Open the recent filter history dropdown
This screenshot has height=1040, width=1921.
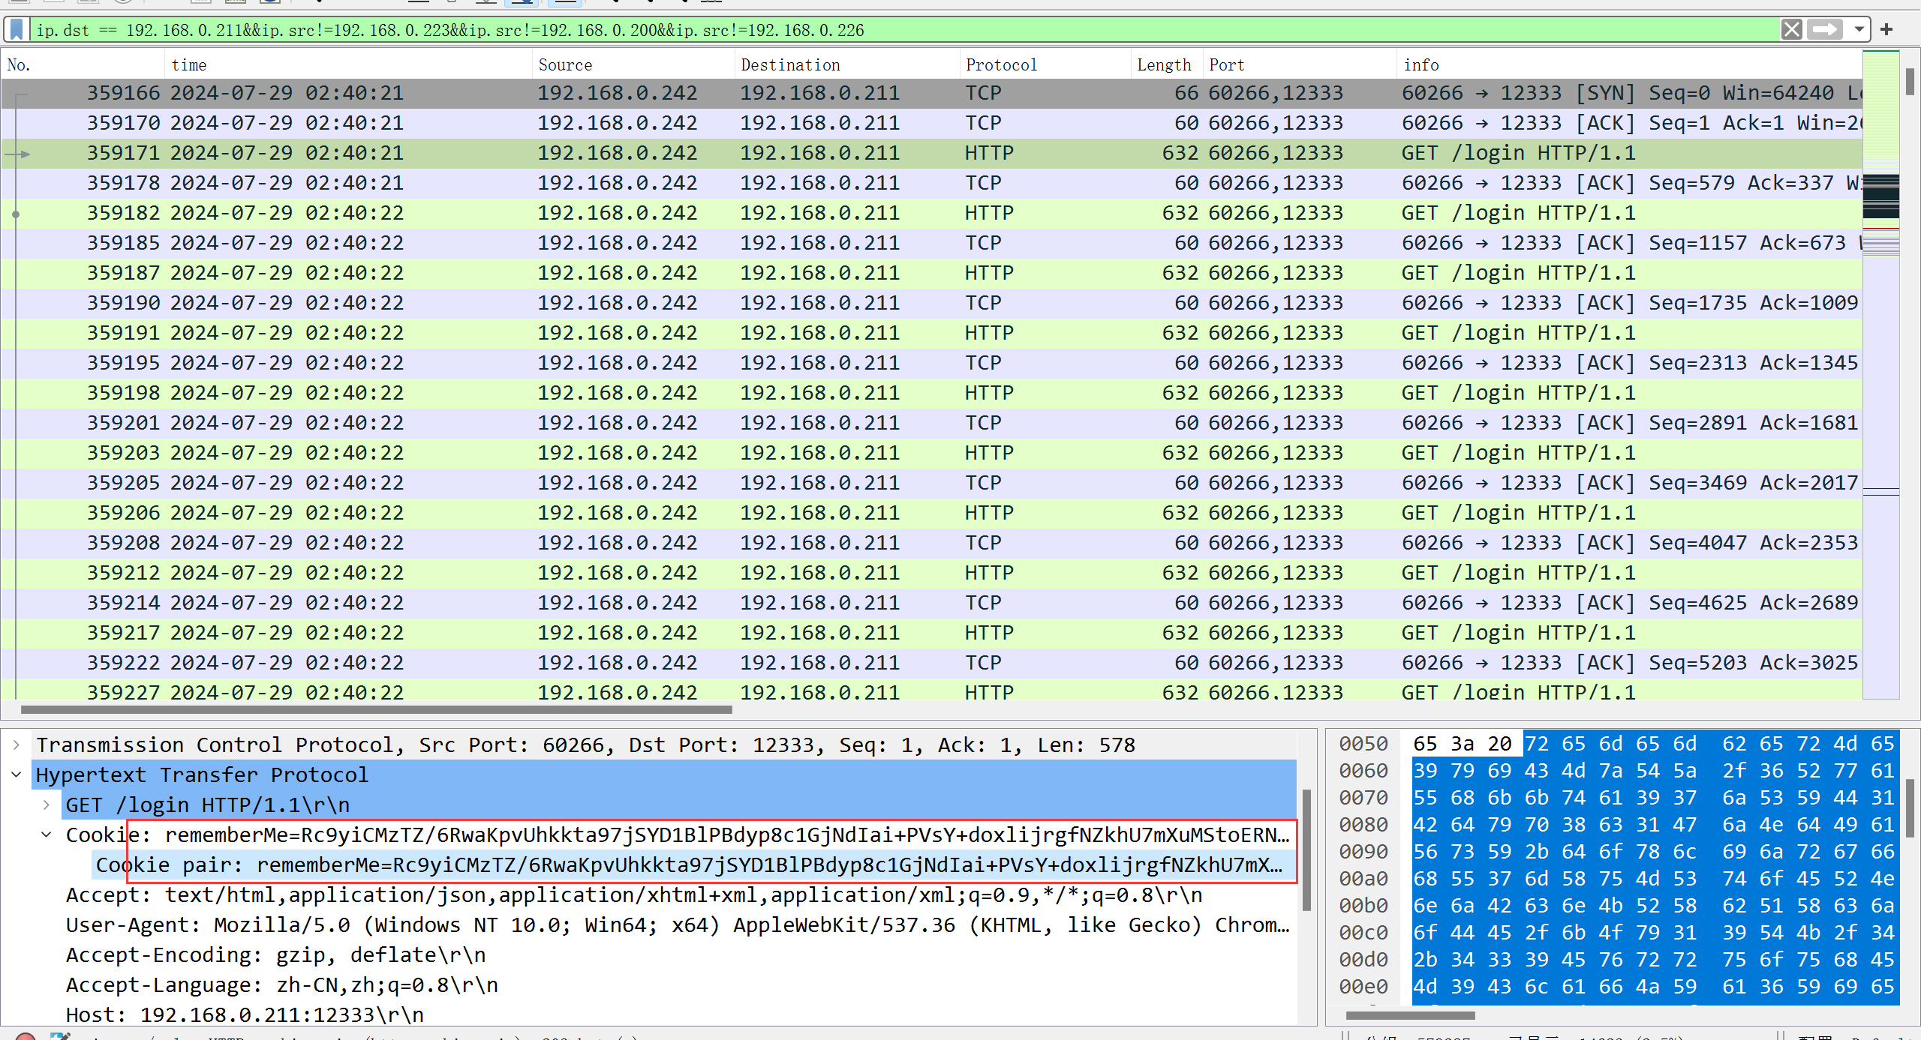click(1859, 30)
